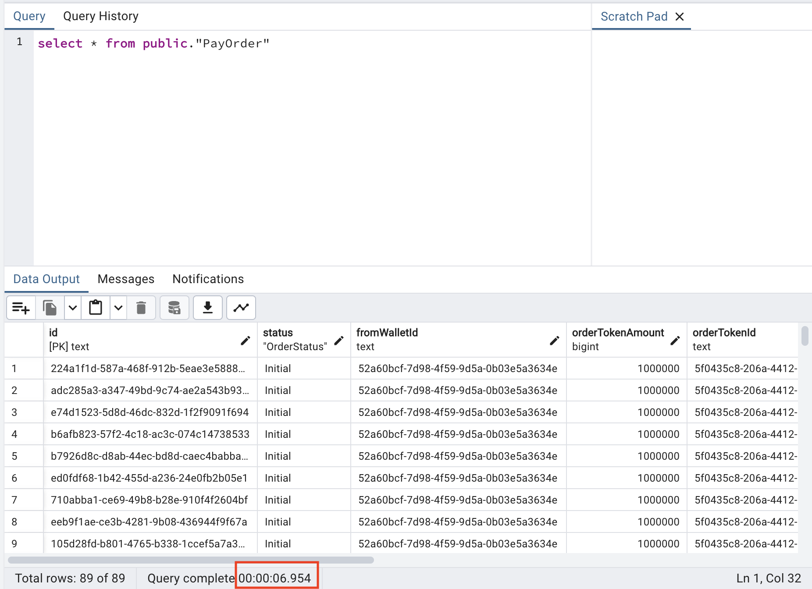
Task: Expand the copy options dropdown arrow
Action: [x=73, y=308]
